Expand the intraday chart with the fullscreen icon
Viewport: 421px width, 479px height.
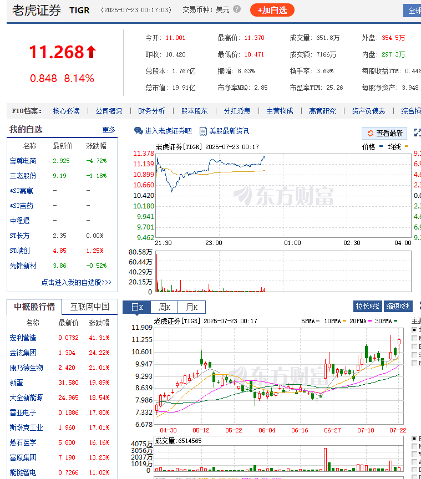click(x=418, y=133)
